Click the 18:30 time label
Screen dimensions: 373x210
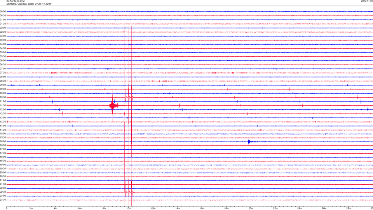tap(3, 161)
